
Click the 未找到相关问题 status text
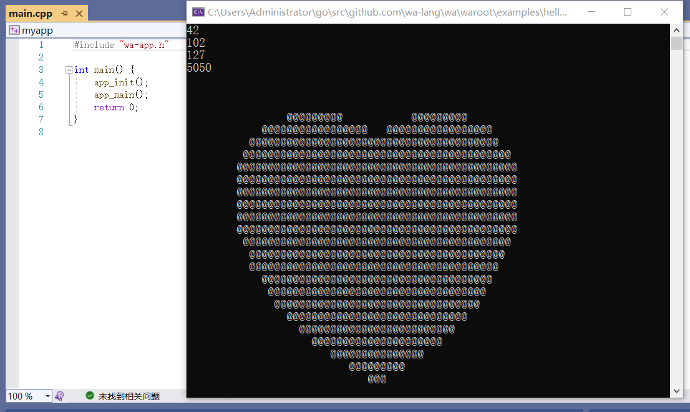[129, 396]
